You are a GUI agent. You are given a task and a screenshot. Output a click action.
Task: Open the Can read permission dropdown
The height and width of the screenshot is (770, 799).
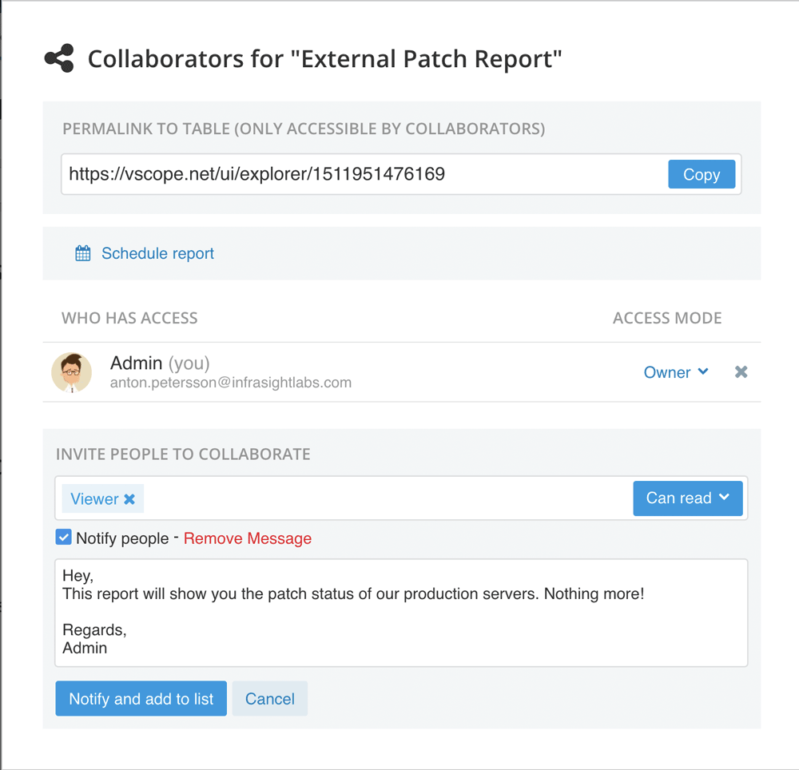(x=687, y=498)
